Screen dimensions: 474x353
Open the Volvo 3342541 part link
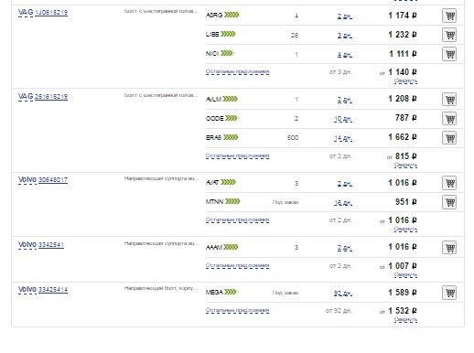51,245
